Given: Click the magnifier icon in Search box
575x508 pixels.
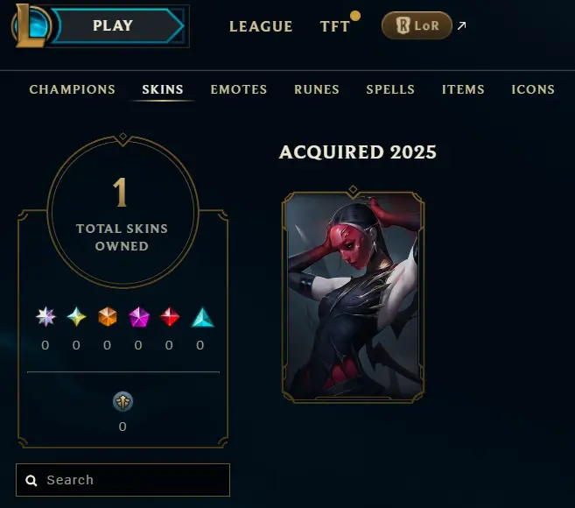Looking at the screenshot, I should coord(32,481).
